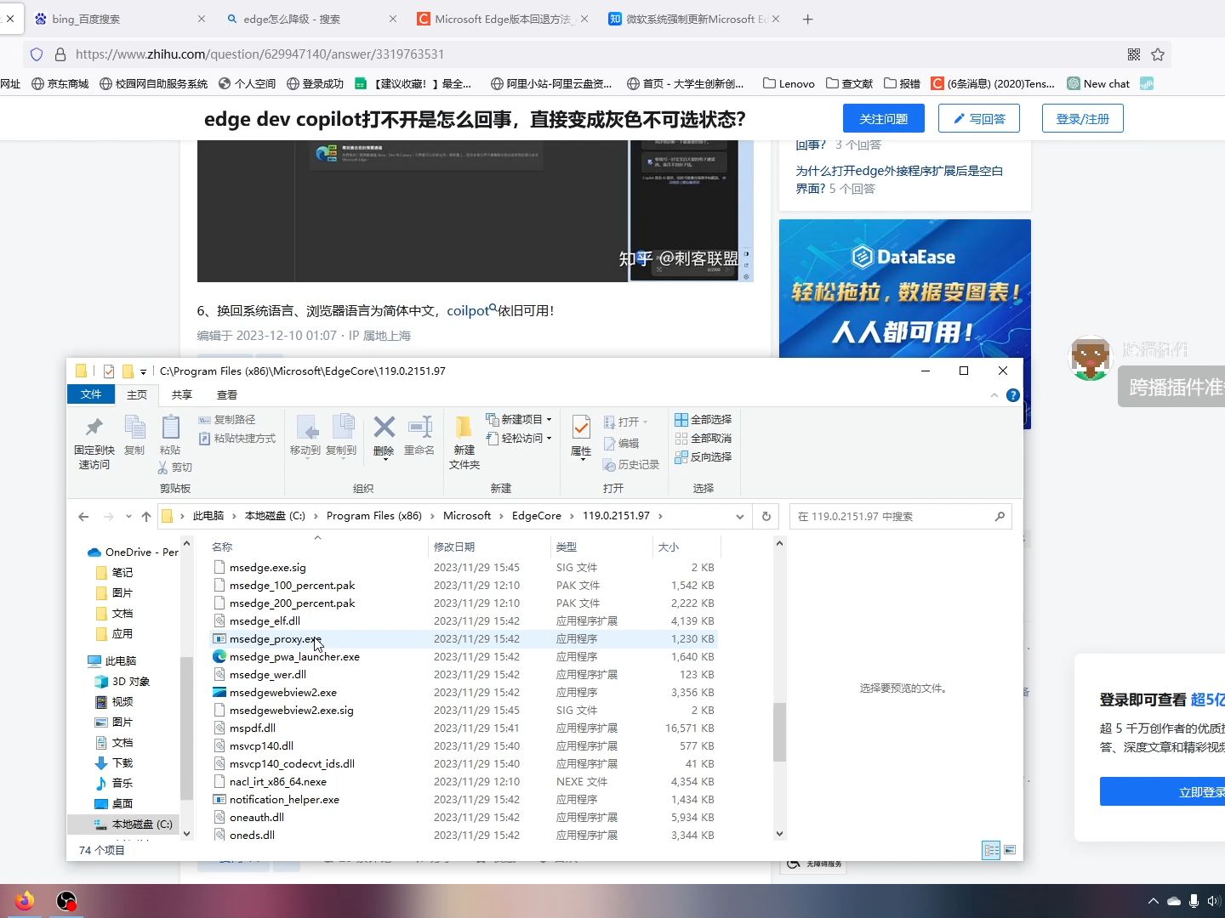Image resolution: width=1225 pixels, height=918 pixels.
Task: Open the Open (打开) dropdown in ribbon
Action: [x=626, y=422]
